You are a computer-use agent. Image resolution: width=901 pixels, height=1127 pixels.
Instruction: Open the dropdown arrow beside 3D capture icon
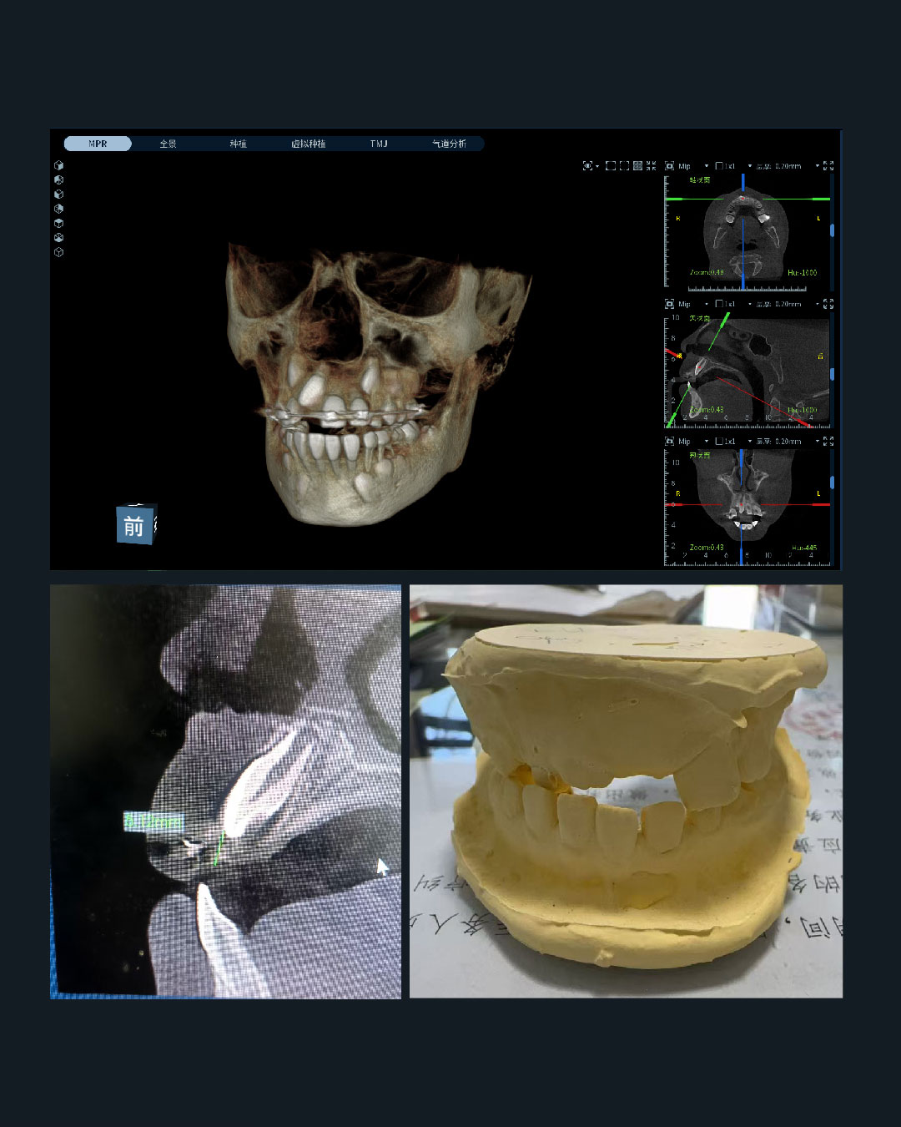597,166
